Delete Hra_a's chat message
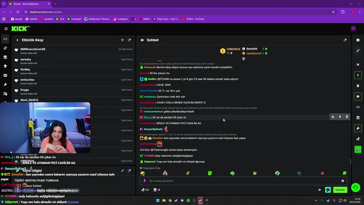 [347, 117]
